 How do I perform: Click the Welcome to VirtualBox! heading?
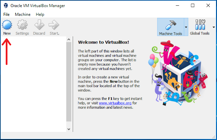[x=103, y=42]
